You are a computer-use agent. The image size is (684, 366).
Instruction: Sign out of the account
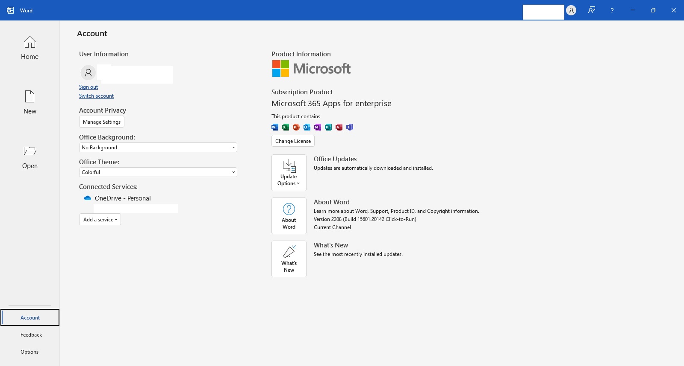pos(88,87)
